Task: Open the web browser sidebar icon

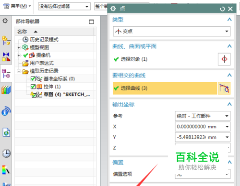Action: click(x=6, y=132)
